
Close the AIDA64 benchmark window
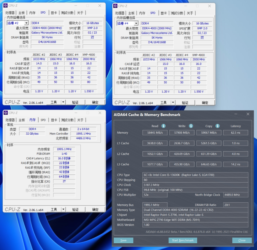click(248, 114)
